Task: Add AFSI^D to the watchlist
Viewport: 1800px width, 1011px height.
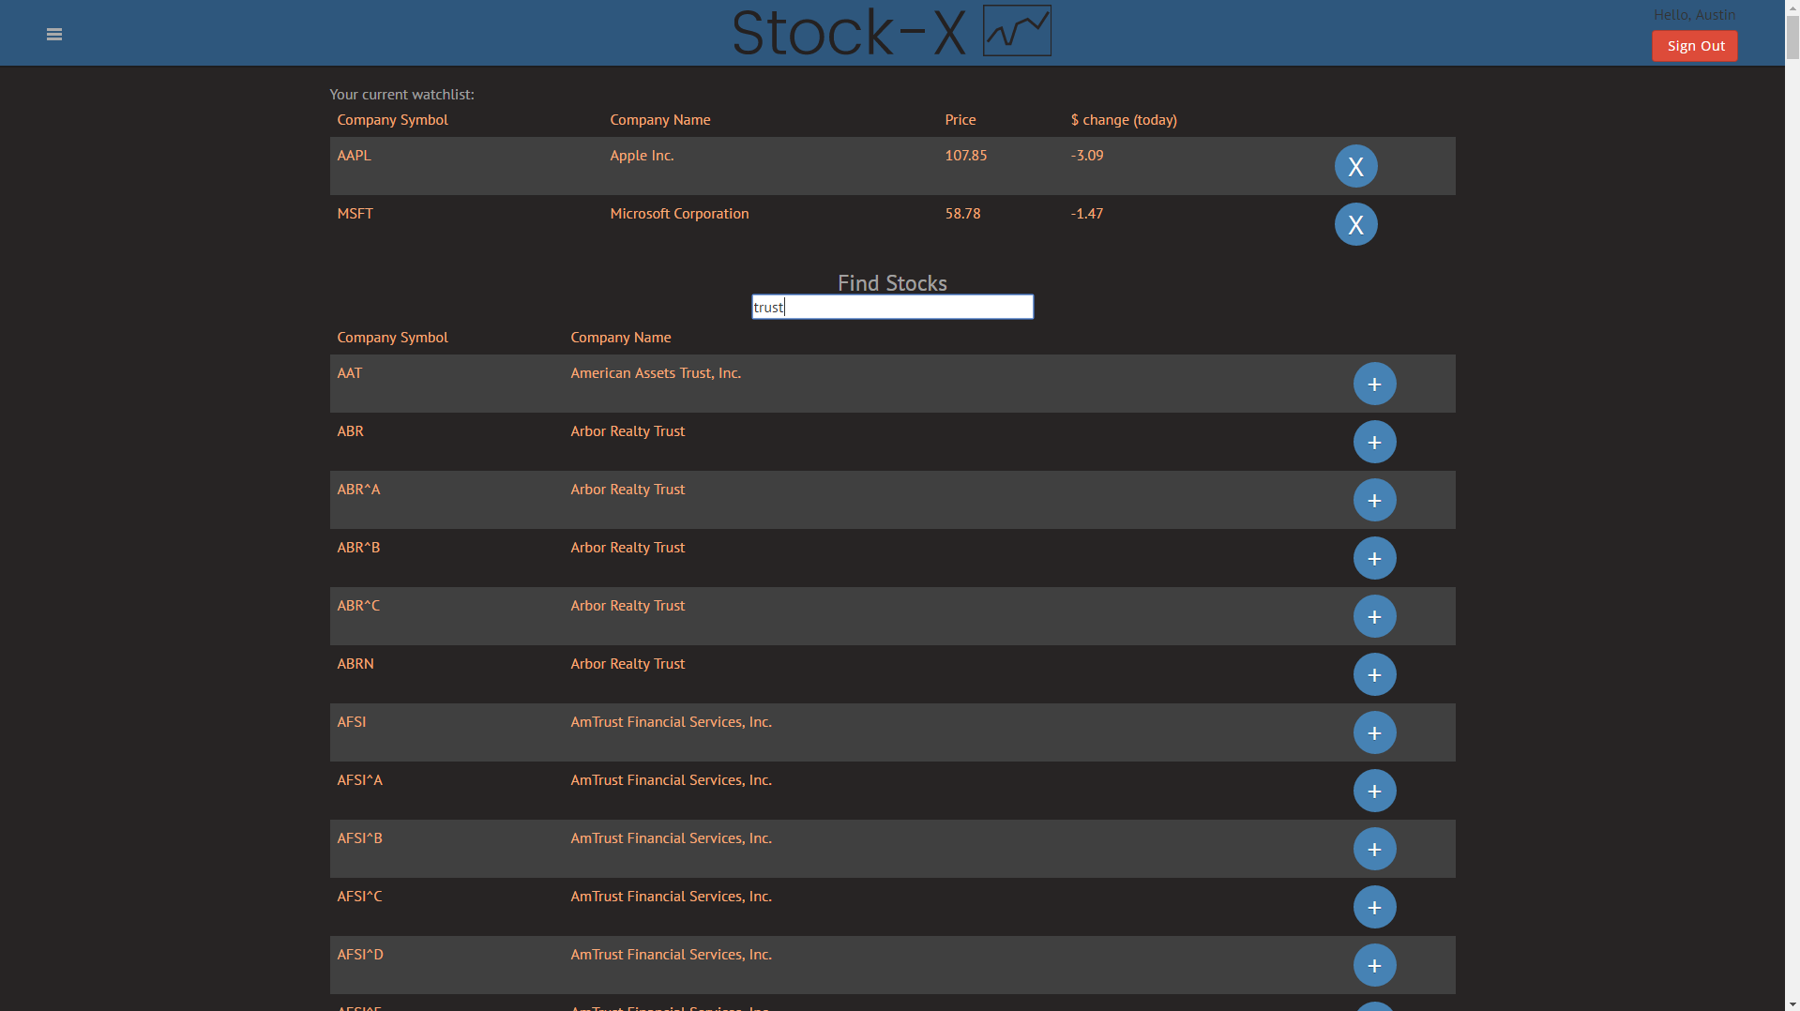Action: click(x=1374, y=965)
